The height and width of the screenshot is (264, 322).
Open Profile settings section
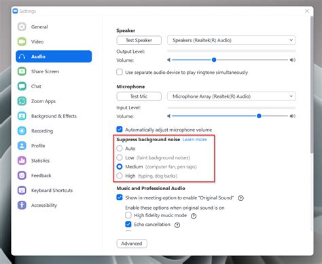click(x=54, y=146)
